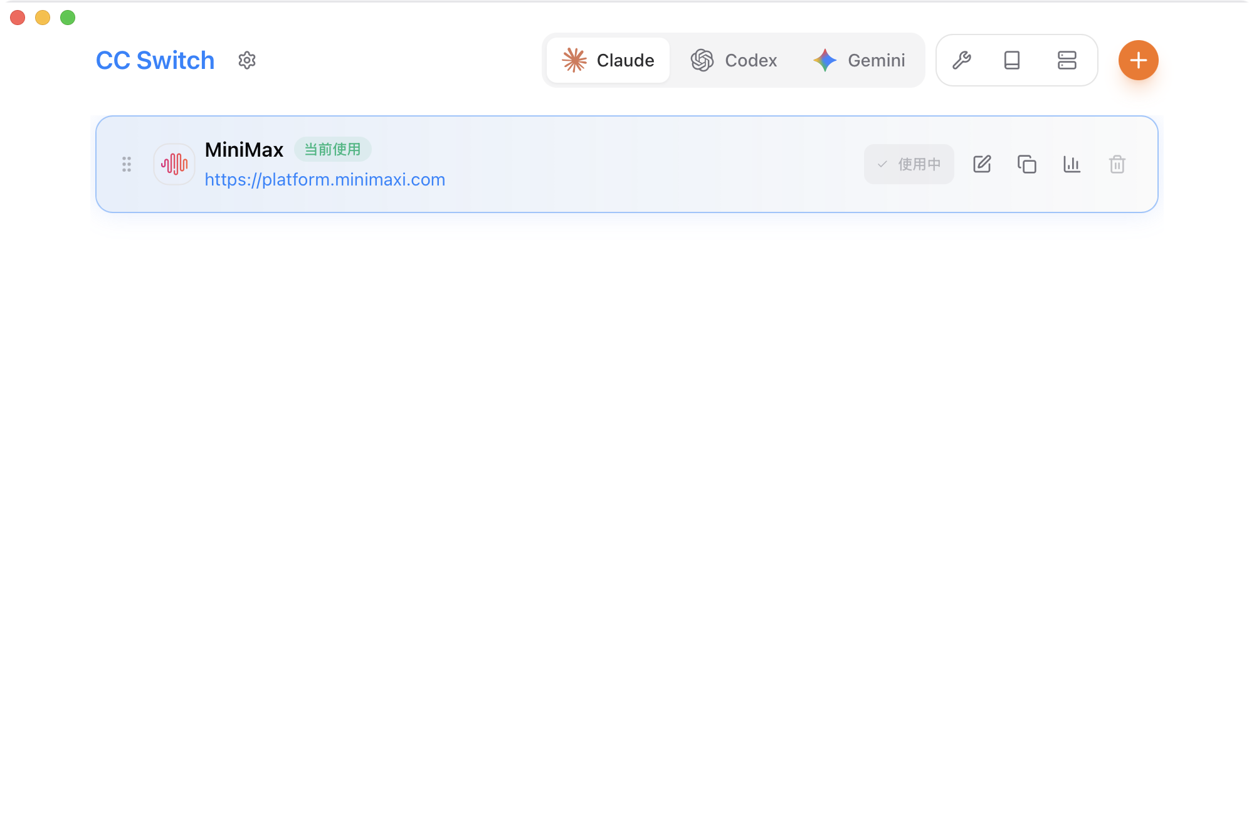
Task: Click the CC Switch title
Action: [155, 60]
